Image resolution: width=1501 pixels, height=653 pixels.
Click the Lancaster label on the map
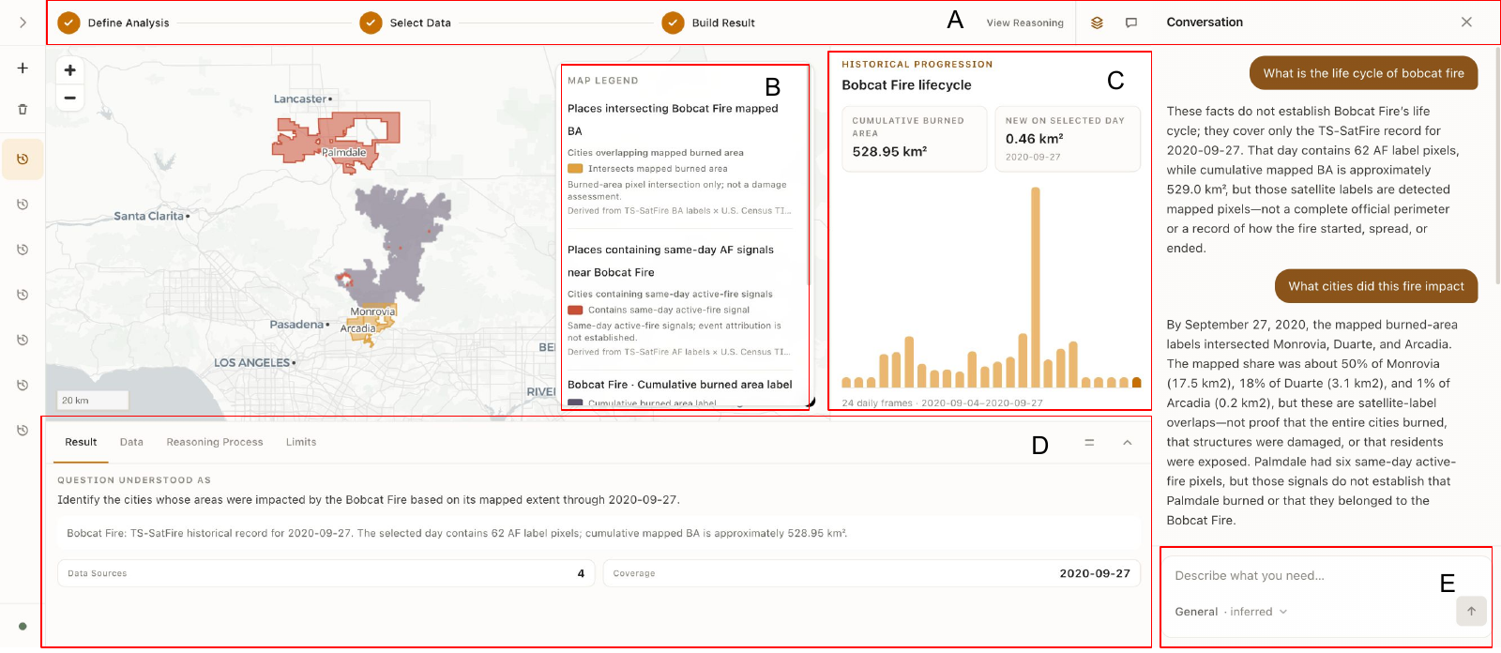(x=300, y=99)
